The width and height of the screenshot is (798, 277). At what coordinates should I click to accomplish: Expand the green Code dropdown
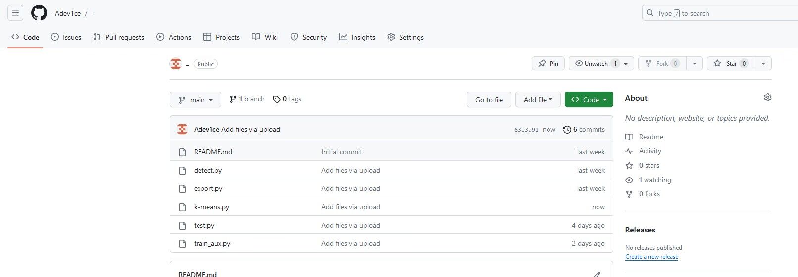589,100
